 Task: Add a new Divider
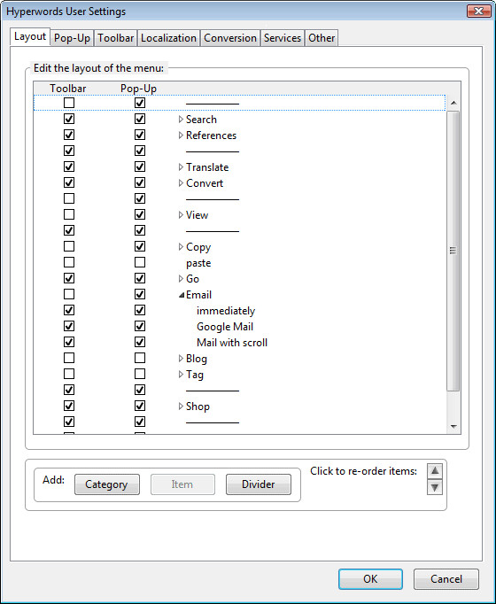coord(259,484)
